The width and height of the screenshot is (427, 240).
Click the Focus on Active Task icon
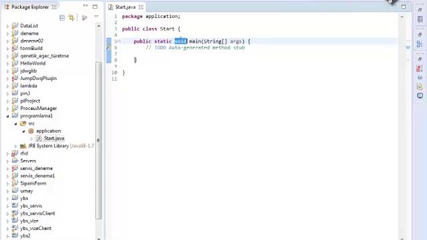tap(85, 18)
